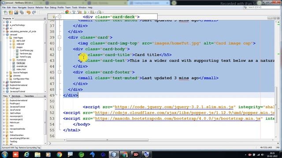
Task: Collapse the images folder node
Action: coord(11,47)
